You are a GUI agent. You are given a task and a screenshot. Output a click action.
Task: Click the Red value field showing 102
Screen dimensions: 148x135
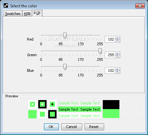click(x=110, y=39)
